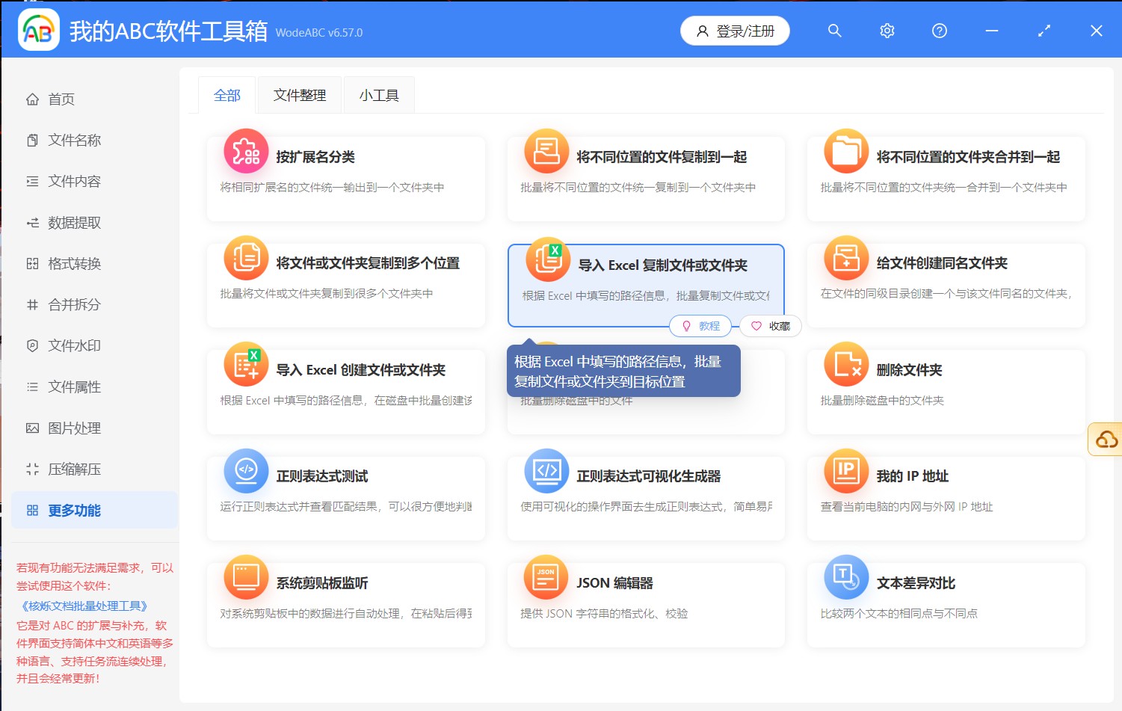Click the 给文件创建同名文件夹 icon
This screenshot has height=711, width=1122.
(x=846, y=258)
